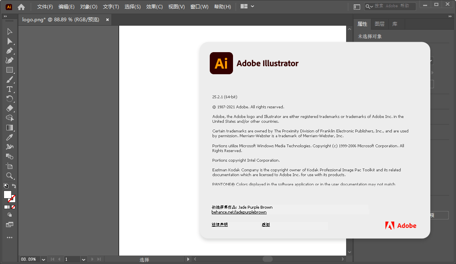The image size is (456, 264).
Task: Open the arrange documents dropdown
Action: [x=247, y=7]
